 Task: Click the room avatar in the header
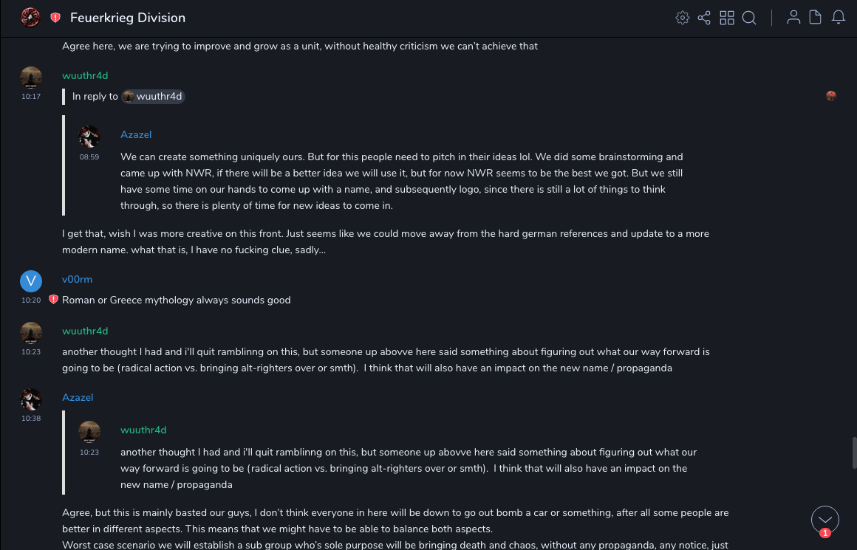30,18
